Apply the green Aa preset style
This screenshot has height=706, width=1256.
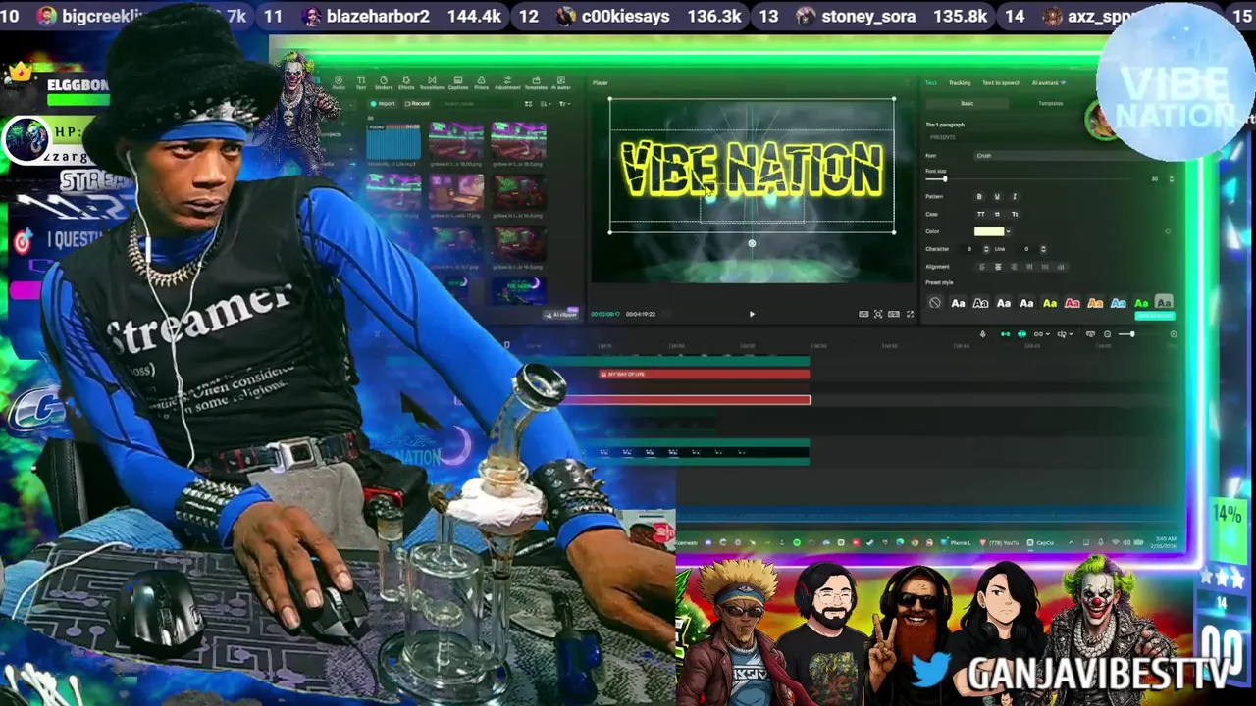[1141, 303]
